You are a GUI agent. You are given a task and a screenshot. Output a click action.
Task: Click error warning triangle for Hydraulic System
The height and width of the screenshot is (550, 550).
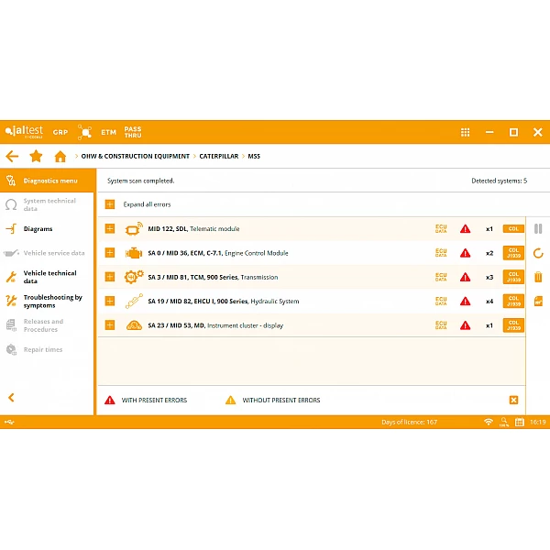[465, 301]
